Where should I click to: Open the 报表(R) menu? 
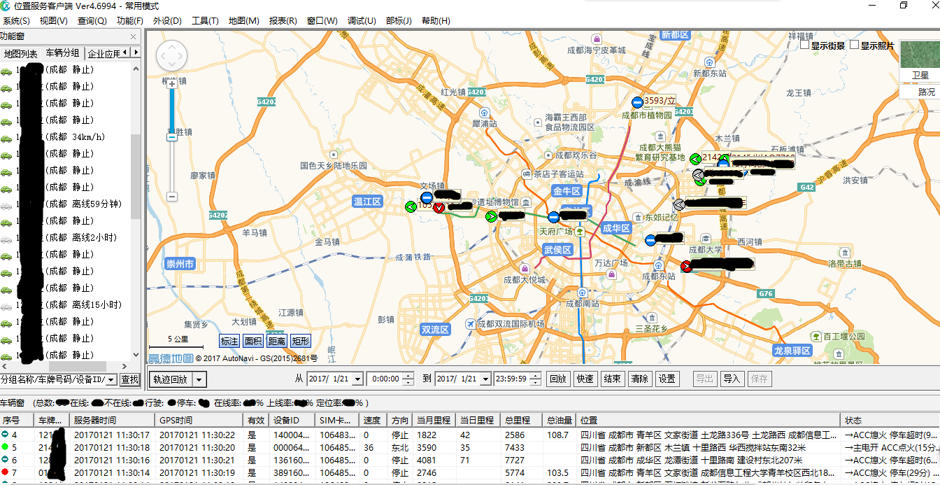tap(283, 21)
